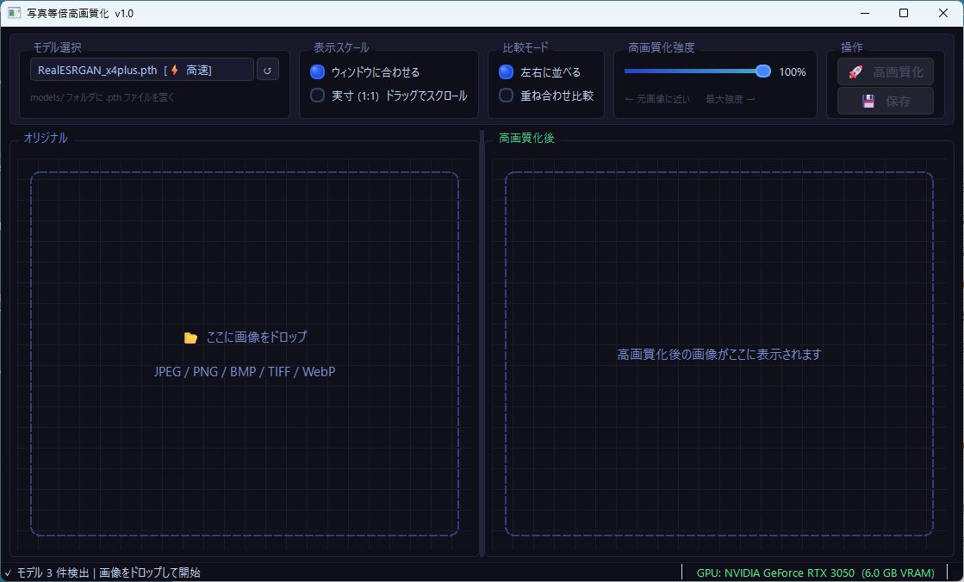The width and height of the screenshot is (964, 582).
Task: Click the 保存 save button
Action: [x=886, y=101]
